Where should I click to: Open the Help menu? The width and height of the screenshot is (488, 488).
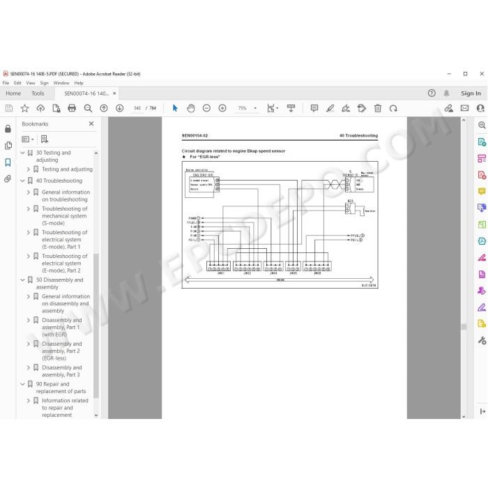[x=79, y=83]
